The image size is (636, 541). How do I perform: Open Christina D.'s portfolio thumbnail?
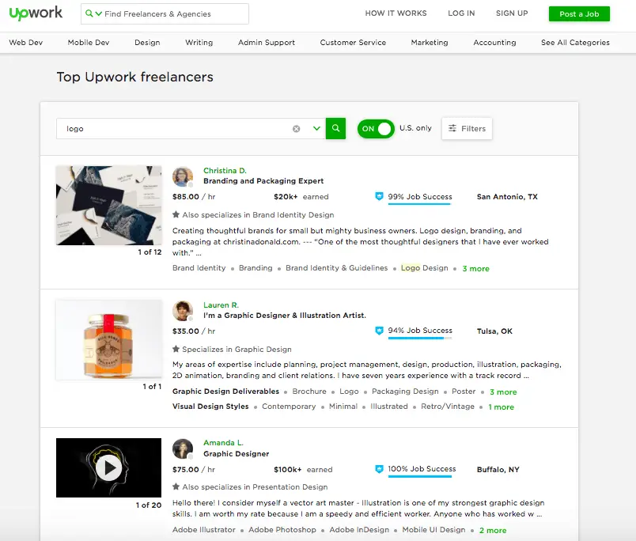point(108,205)
